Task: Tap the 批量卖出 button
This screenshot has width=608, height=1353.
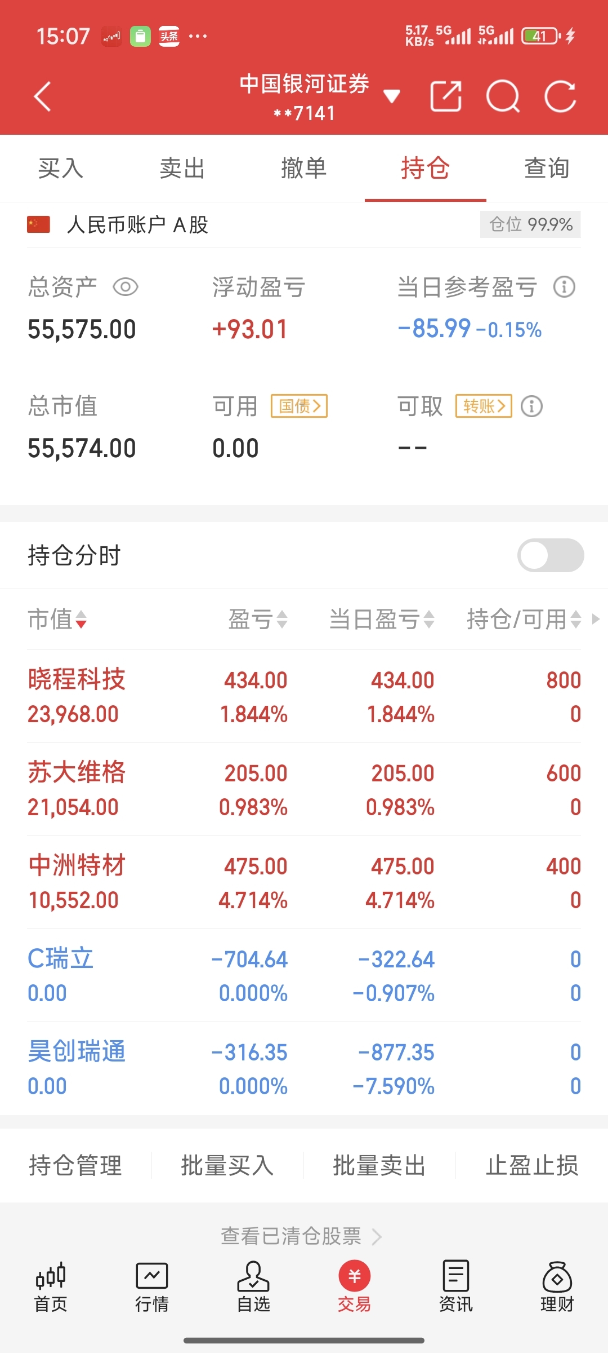Action: pyautogui.click(x=379, y=1165)
